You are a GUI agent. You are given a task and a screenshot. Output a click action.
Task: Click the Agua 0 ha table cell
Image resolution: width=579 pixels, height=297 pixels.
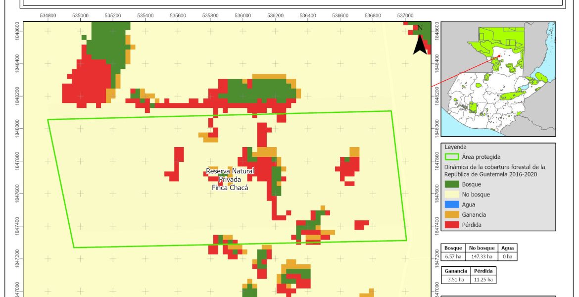tap(507, 257)
